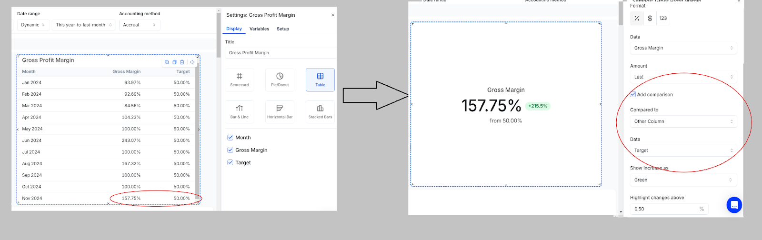
Task: Open the Accrual accounting method dropdown
Action: point(140,25)
